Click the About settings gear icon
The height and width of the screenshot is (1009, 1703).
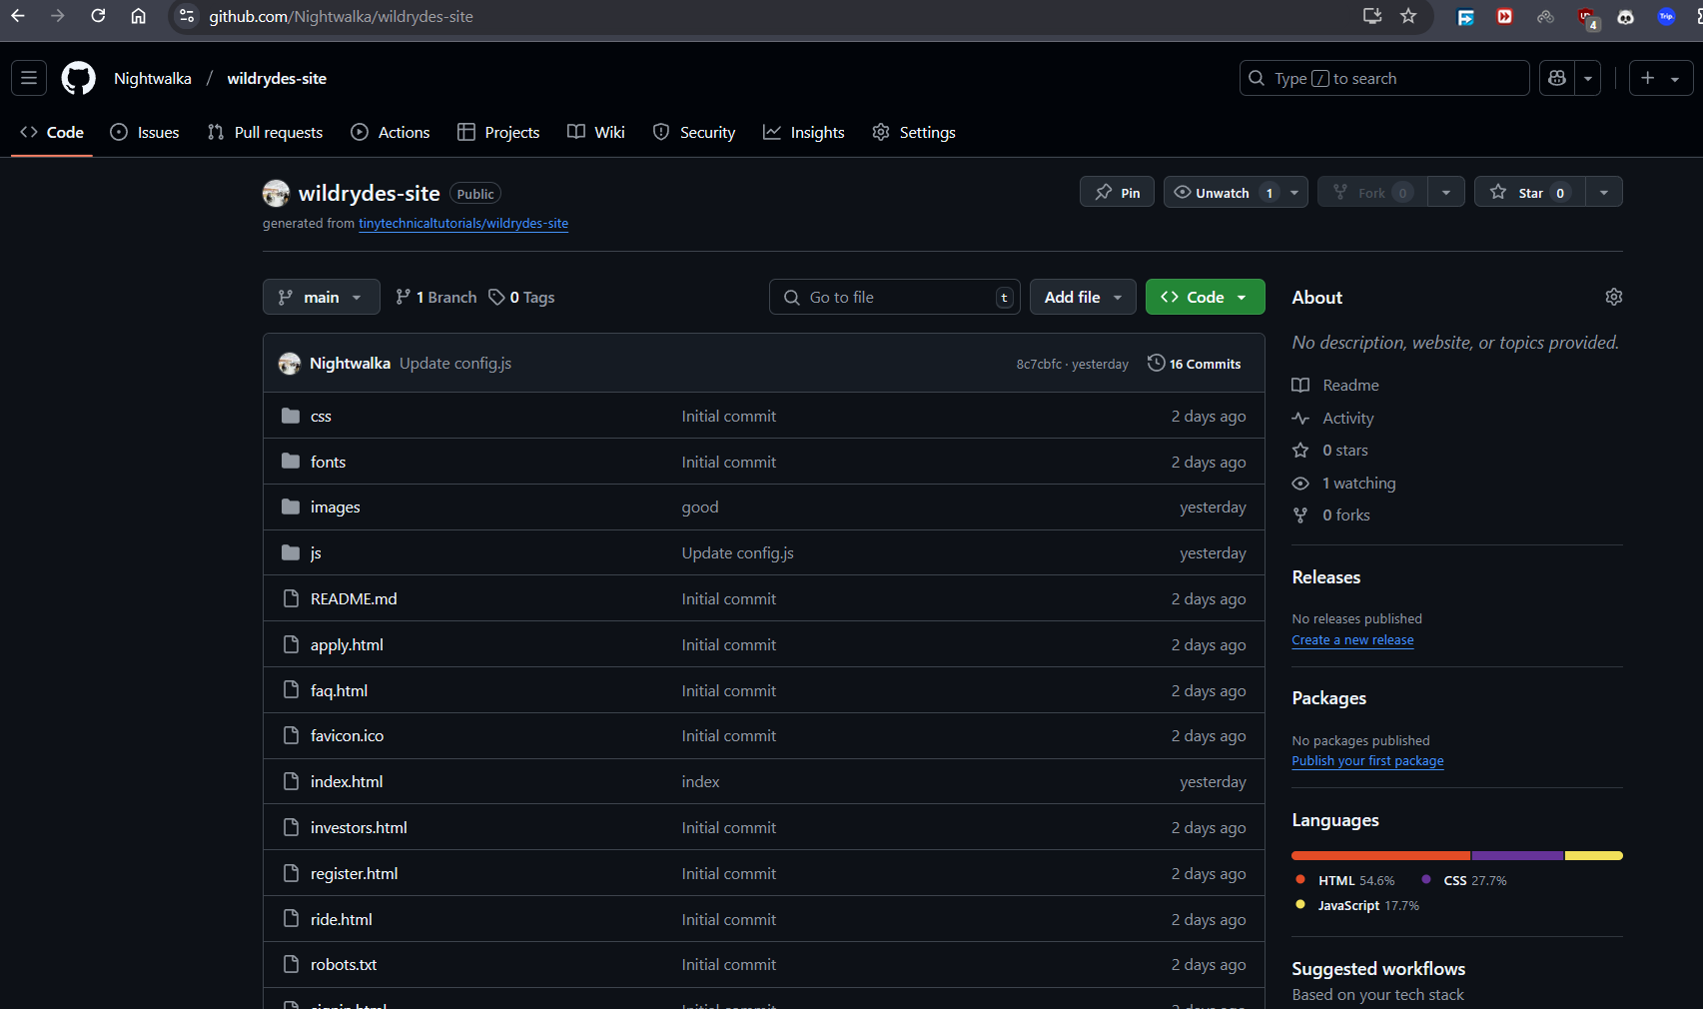coord(1613,297)
